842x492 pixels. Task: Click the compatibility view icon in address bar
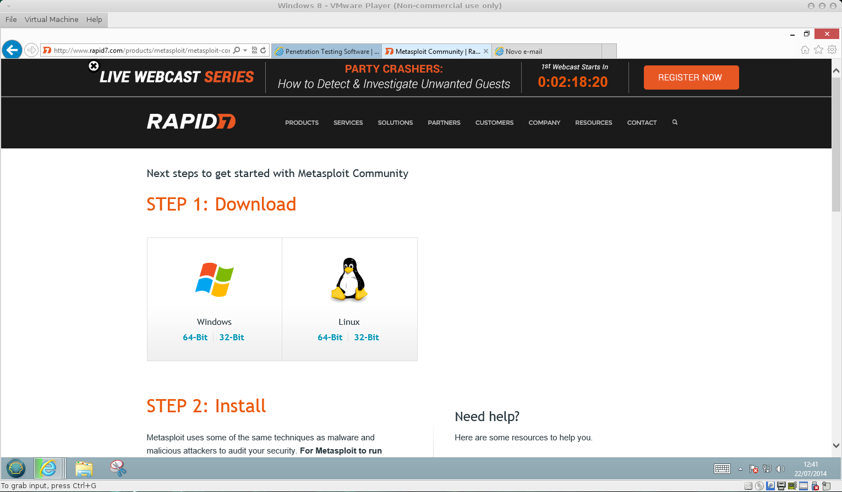254,50
